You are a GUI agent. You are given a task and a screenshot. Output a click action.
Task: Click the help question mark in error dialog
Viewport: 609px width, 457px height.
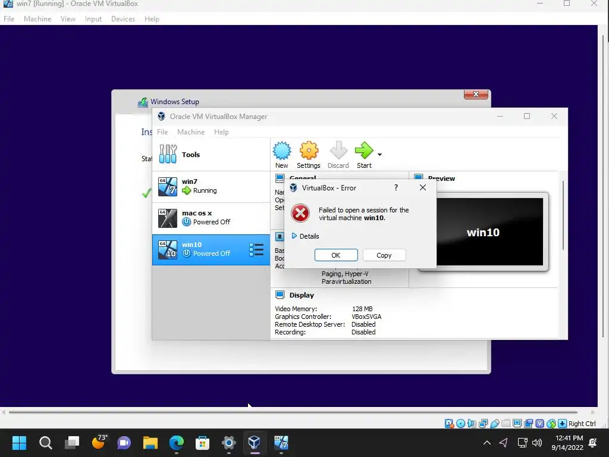(x=395, y=187)
